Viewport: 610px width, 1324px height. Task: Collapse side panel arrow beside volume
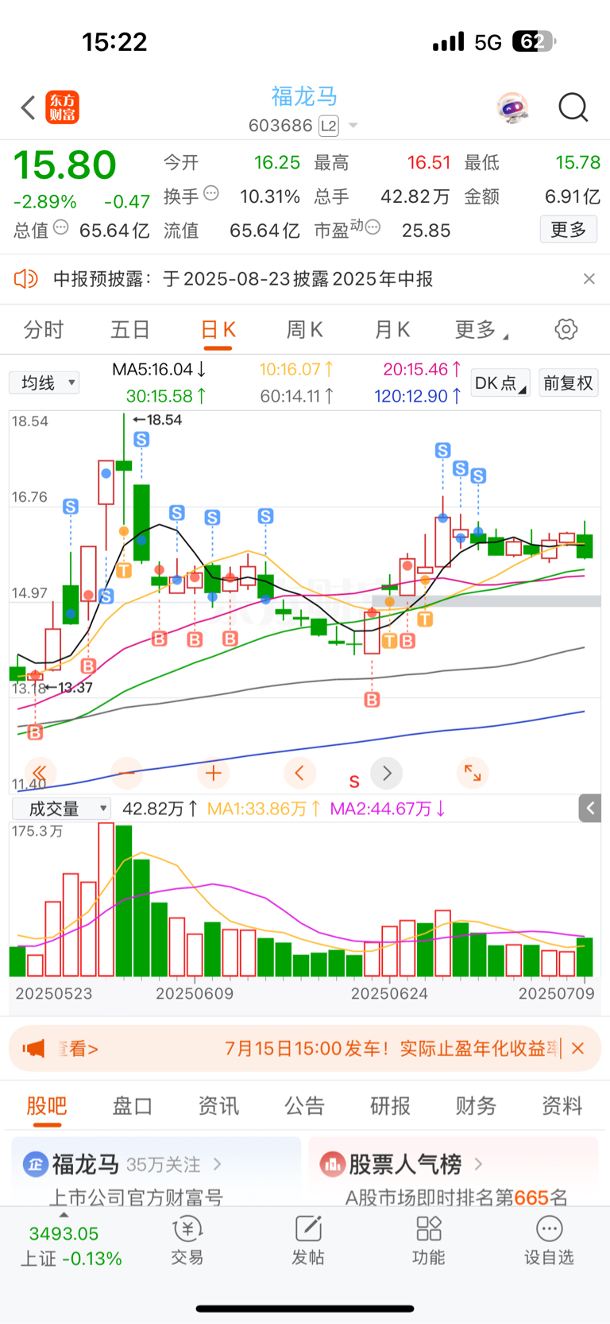590,809
